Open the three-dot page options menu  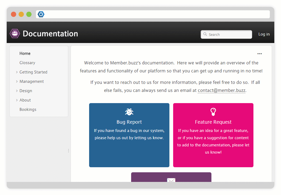tap(259, 54)
